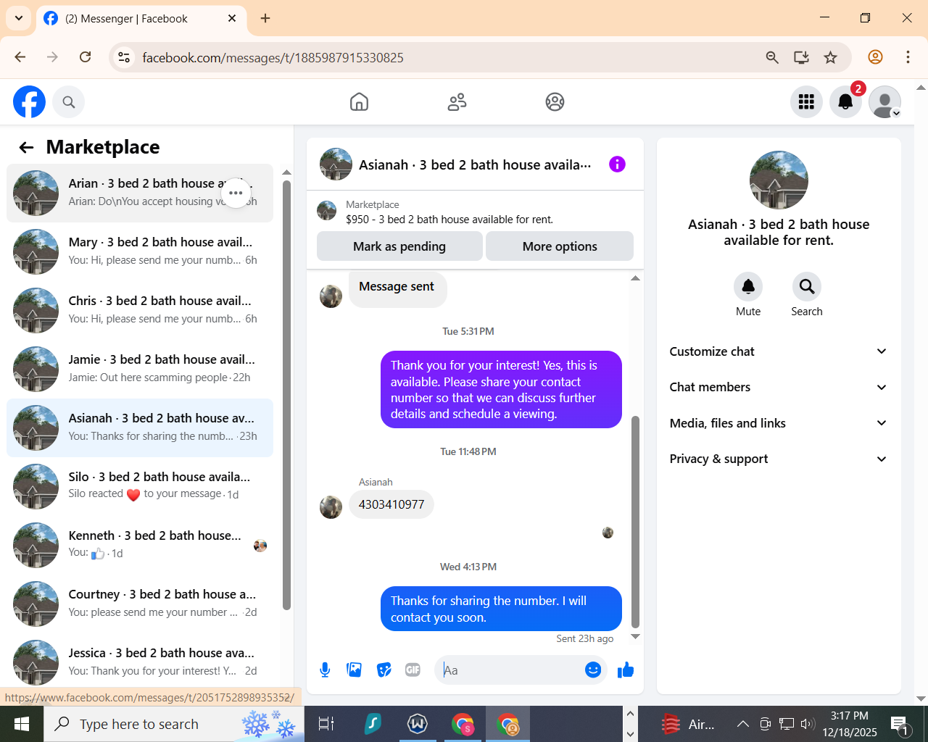The image size is (928, 742).
Task: Click the volume speaker tray icon
Action: 808,724
